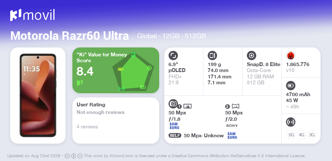This screenshot has width=332, height=161.
Task: Click the phone dimensions icon
Action: pos(212,56)
